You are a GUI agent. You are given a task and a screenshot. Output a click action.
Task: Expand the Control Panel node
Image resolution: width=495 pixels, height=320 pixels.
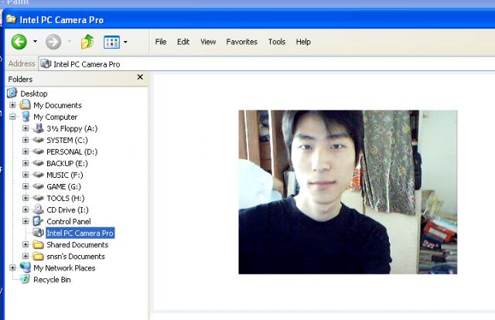[26, 221]
